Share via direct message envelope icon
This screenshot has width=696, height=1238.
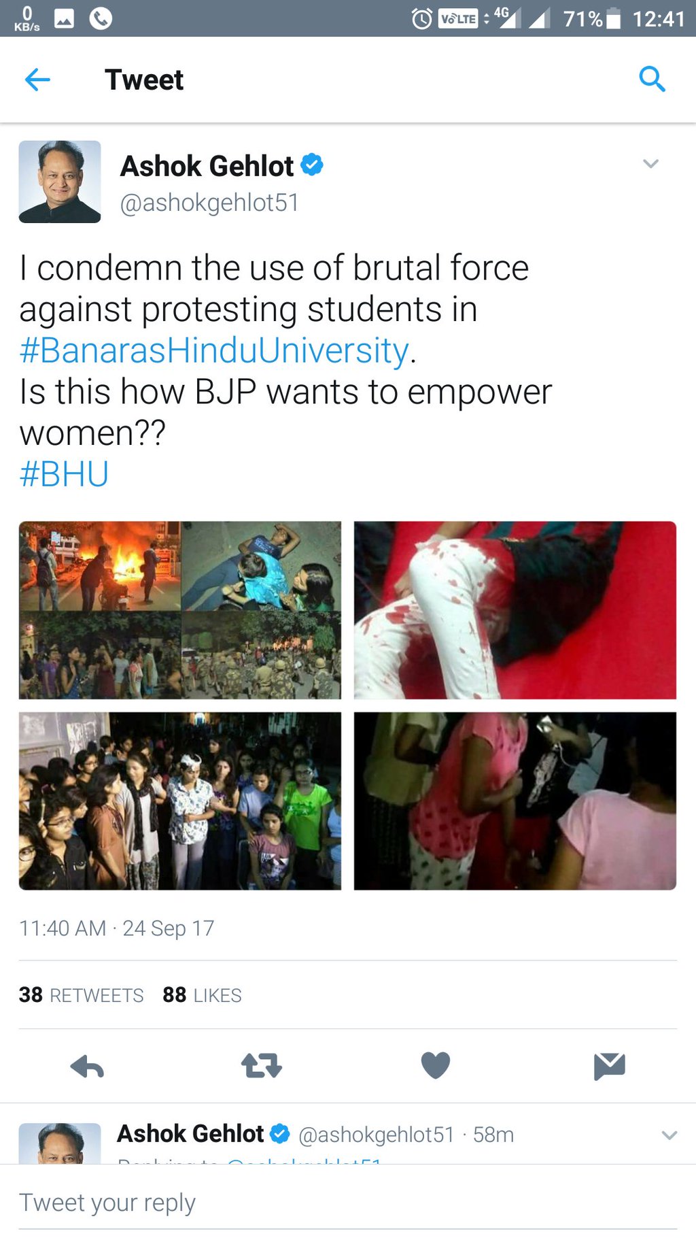tap(610, 1066)
